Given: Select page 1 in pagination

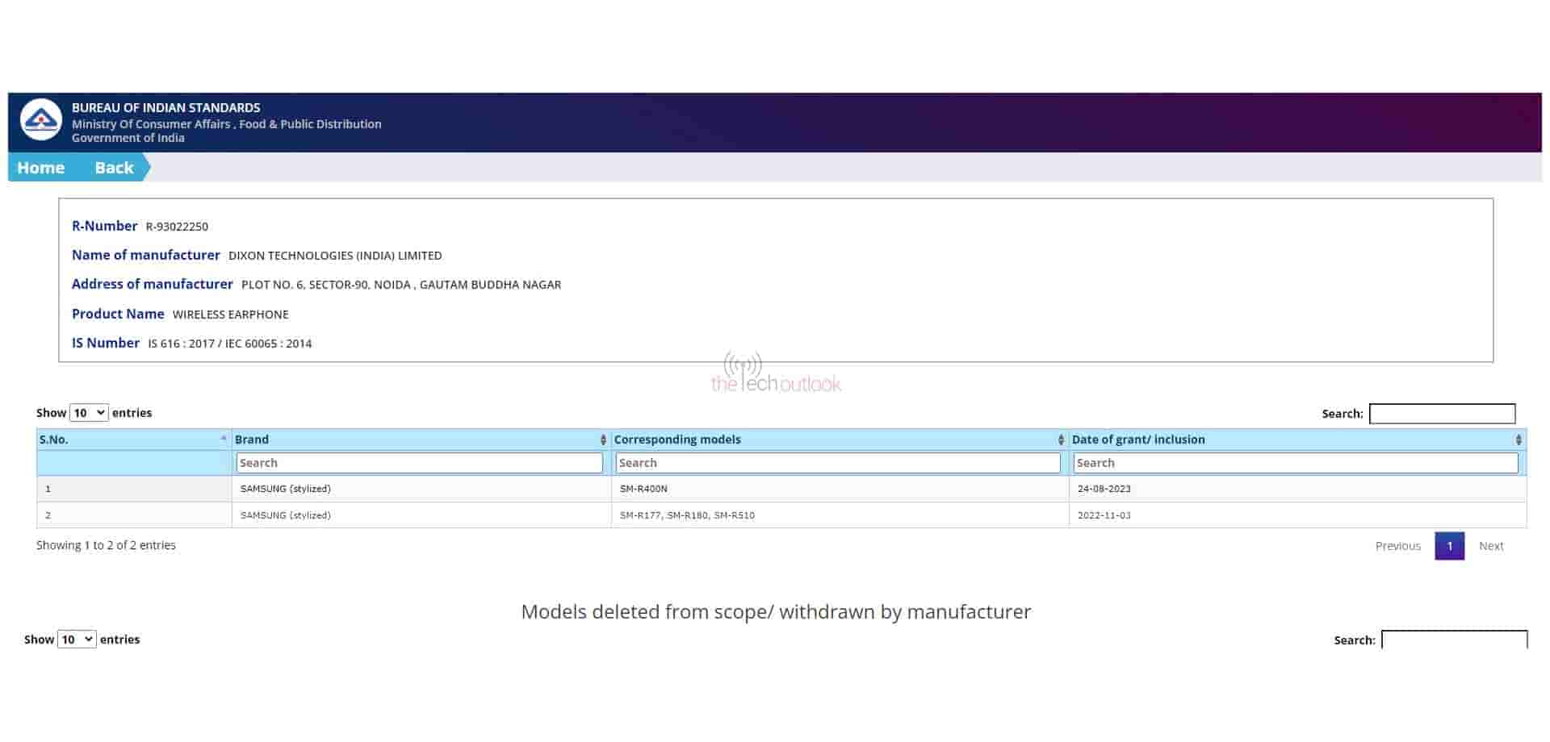Looking at the screenshot, I should pos(1449,546).
